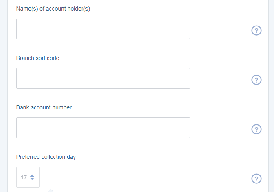This screenshot has width=274, height=192.
Task: Click question mark icon beside sort code field
Action: [x=256, y=80]
